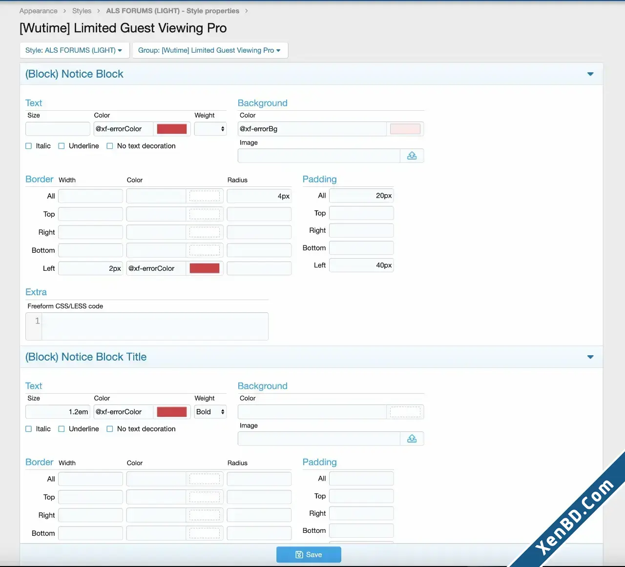Click upload icon for Notice Block background image

click(x=412, y=156)
